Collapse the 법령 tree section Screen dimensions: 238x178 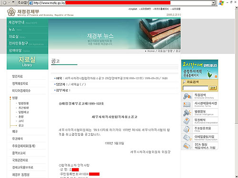pos(10,98)
